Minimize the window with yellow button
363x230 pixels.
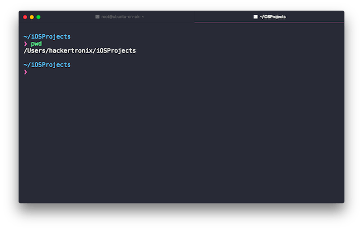pos(32,17)
